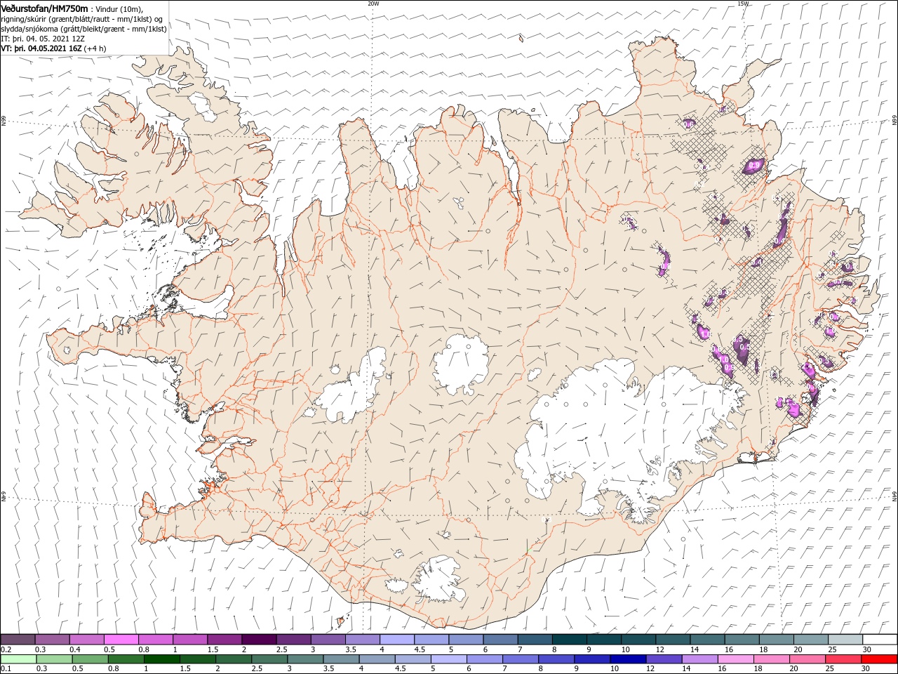Click the '10' label of the upper scale
Screen dimensions: 898x674
626,649
